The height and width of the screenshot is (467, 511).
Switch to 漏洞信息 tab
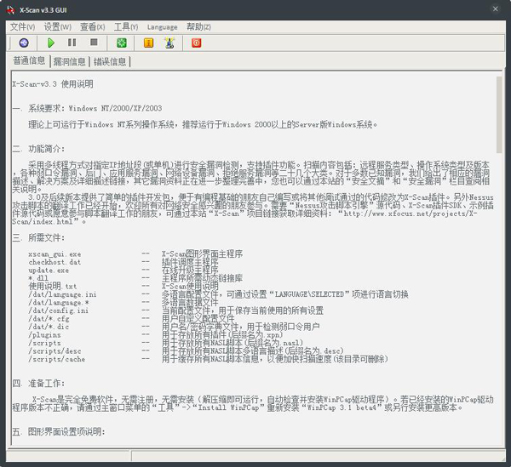[x=70, y=61]
